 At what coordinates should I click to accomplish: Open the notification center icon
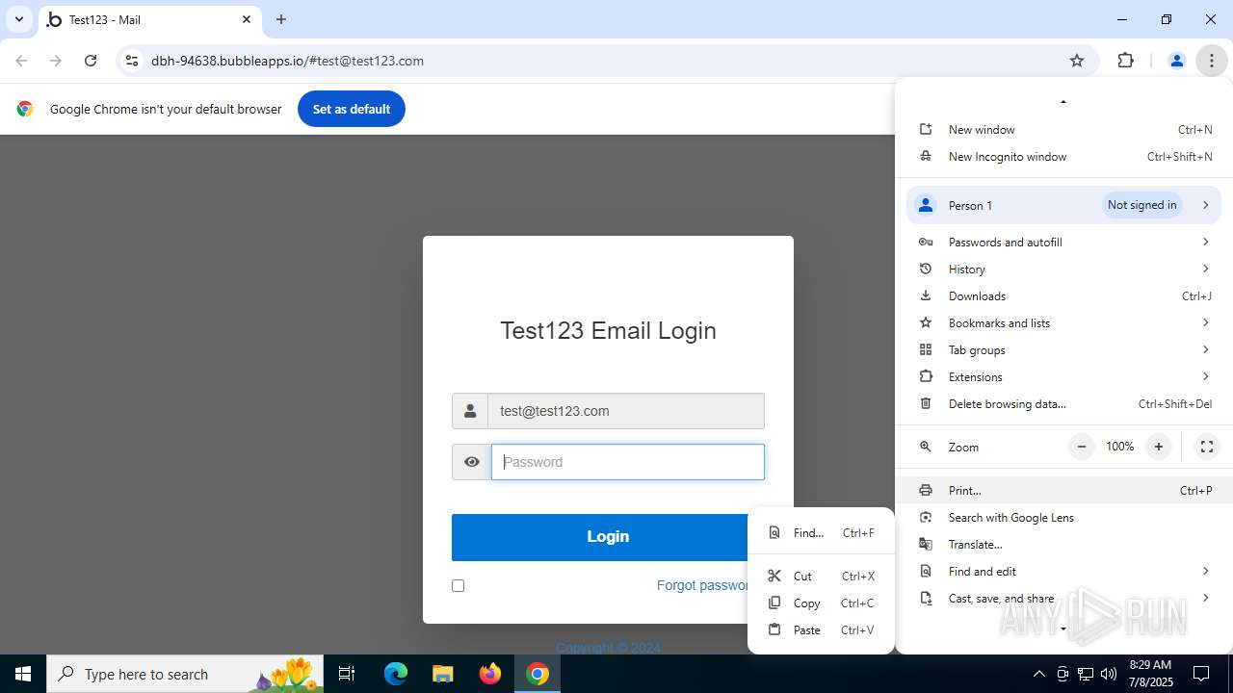pyautogui.click(x=1201, y=674)
